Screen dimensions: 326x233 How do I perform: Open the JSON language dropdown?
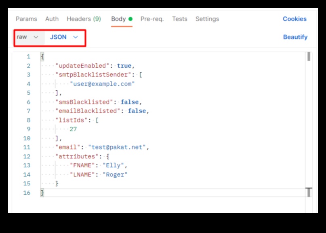point(64,37)
